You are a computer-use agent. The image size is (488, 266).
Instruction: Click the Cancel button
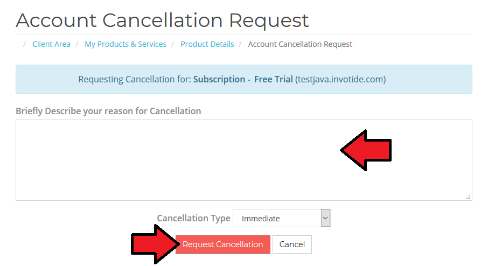[x=292, y=244]
